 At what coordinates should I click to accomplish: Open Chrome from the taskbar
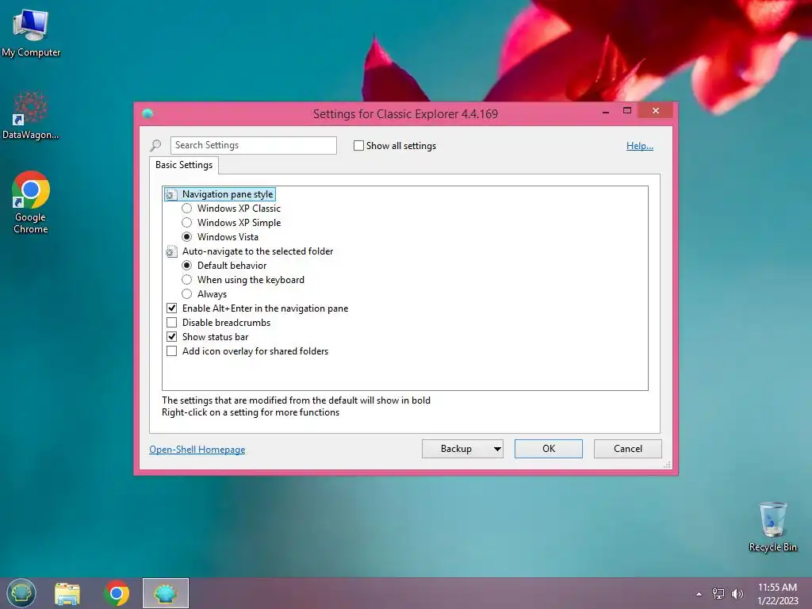pos(117,593)
